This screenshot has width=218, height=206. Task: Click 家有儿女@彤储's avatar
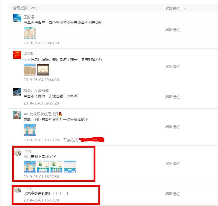pos(17,92)
